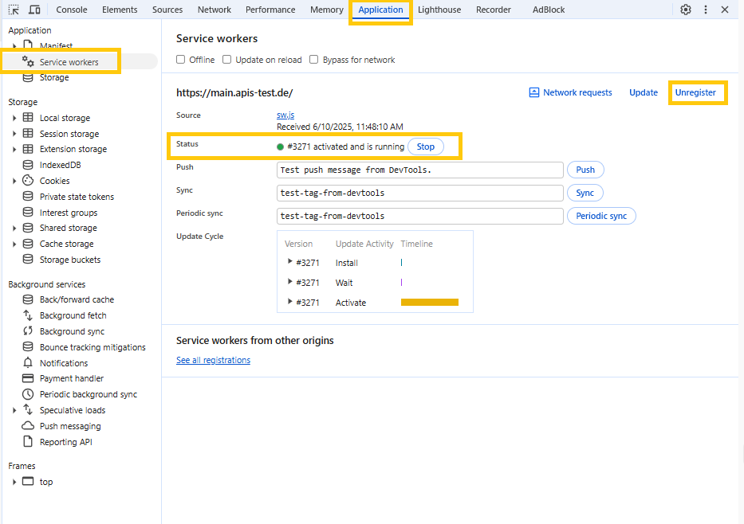
Task: Expand the Local storage tree
Action: coord(14,118)
